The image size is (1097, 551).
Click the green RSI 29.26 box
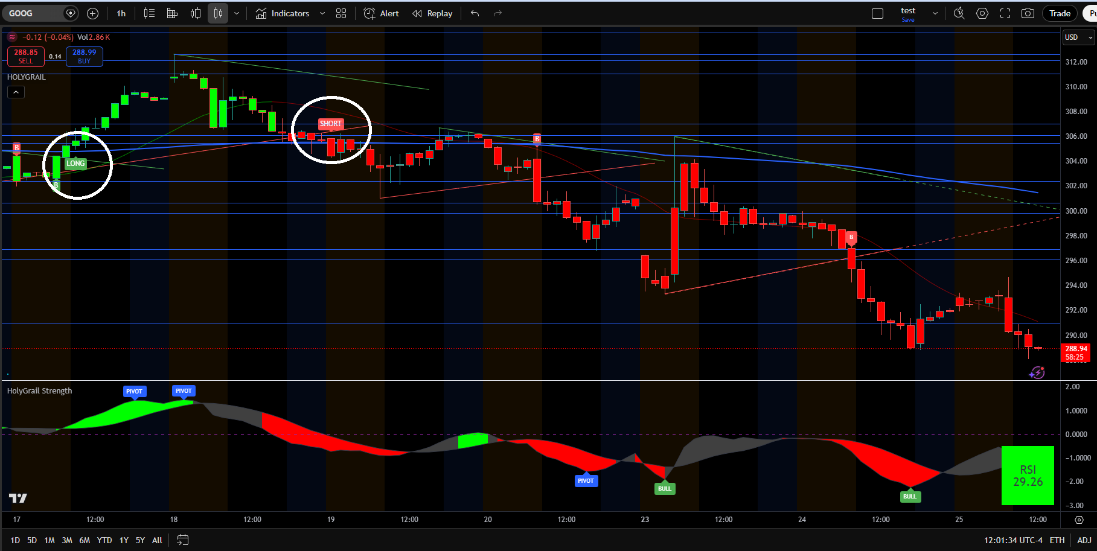1028,476
